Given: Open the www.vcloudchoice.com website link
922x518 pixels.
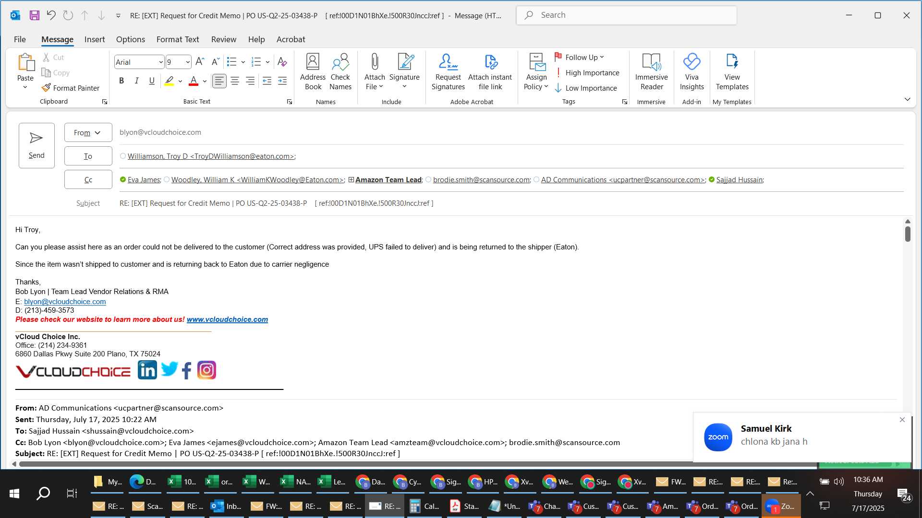Looking at the screenshot, I should click(227, 319).
